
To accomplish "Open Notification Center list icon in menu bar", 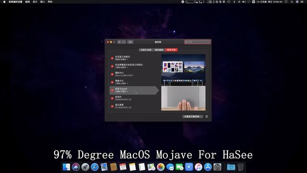I will tap(302, 2).
